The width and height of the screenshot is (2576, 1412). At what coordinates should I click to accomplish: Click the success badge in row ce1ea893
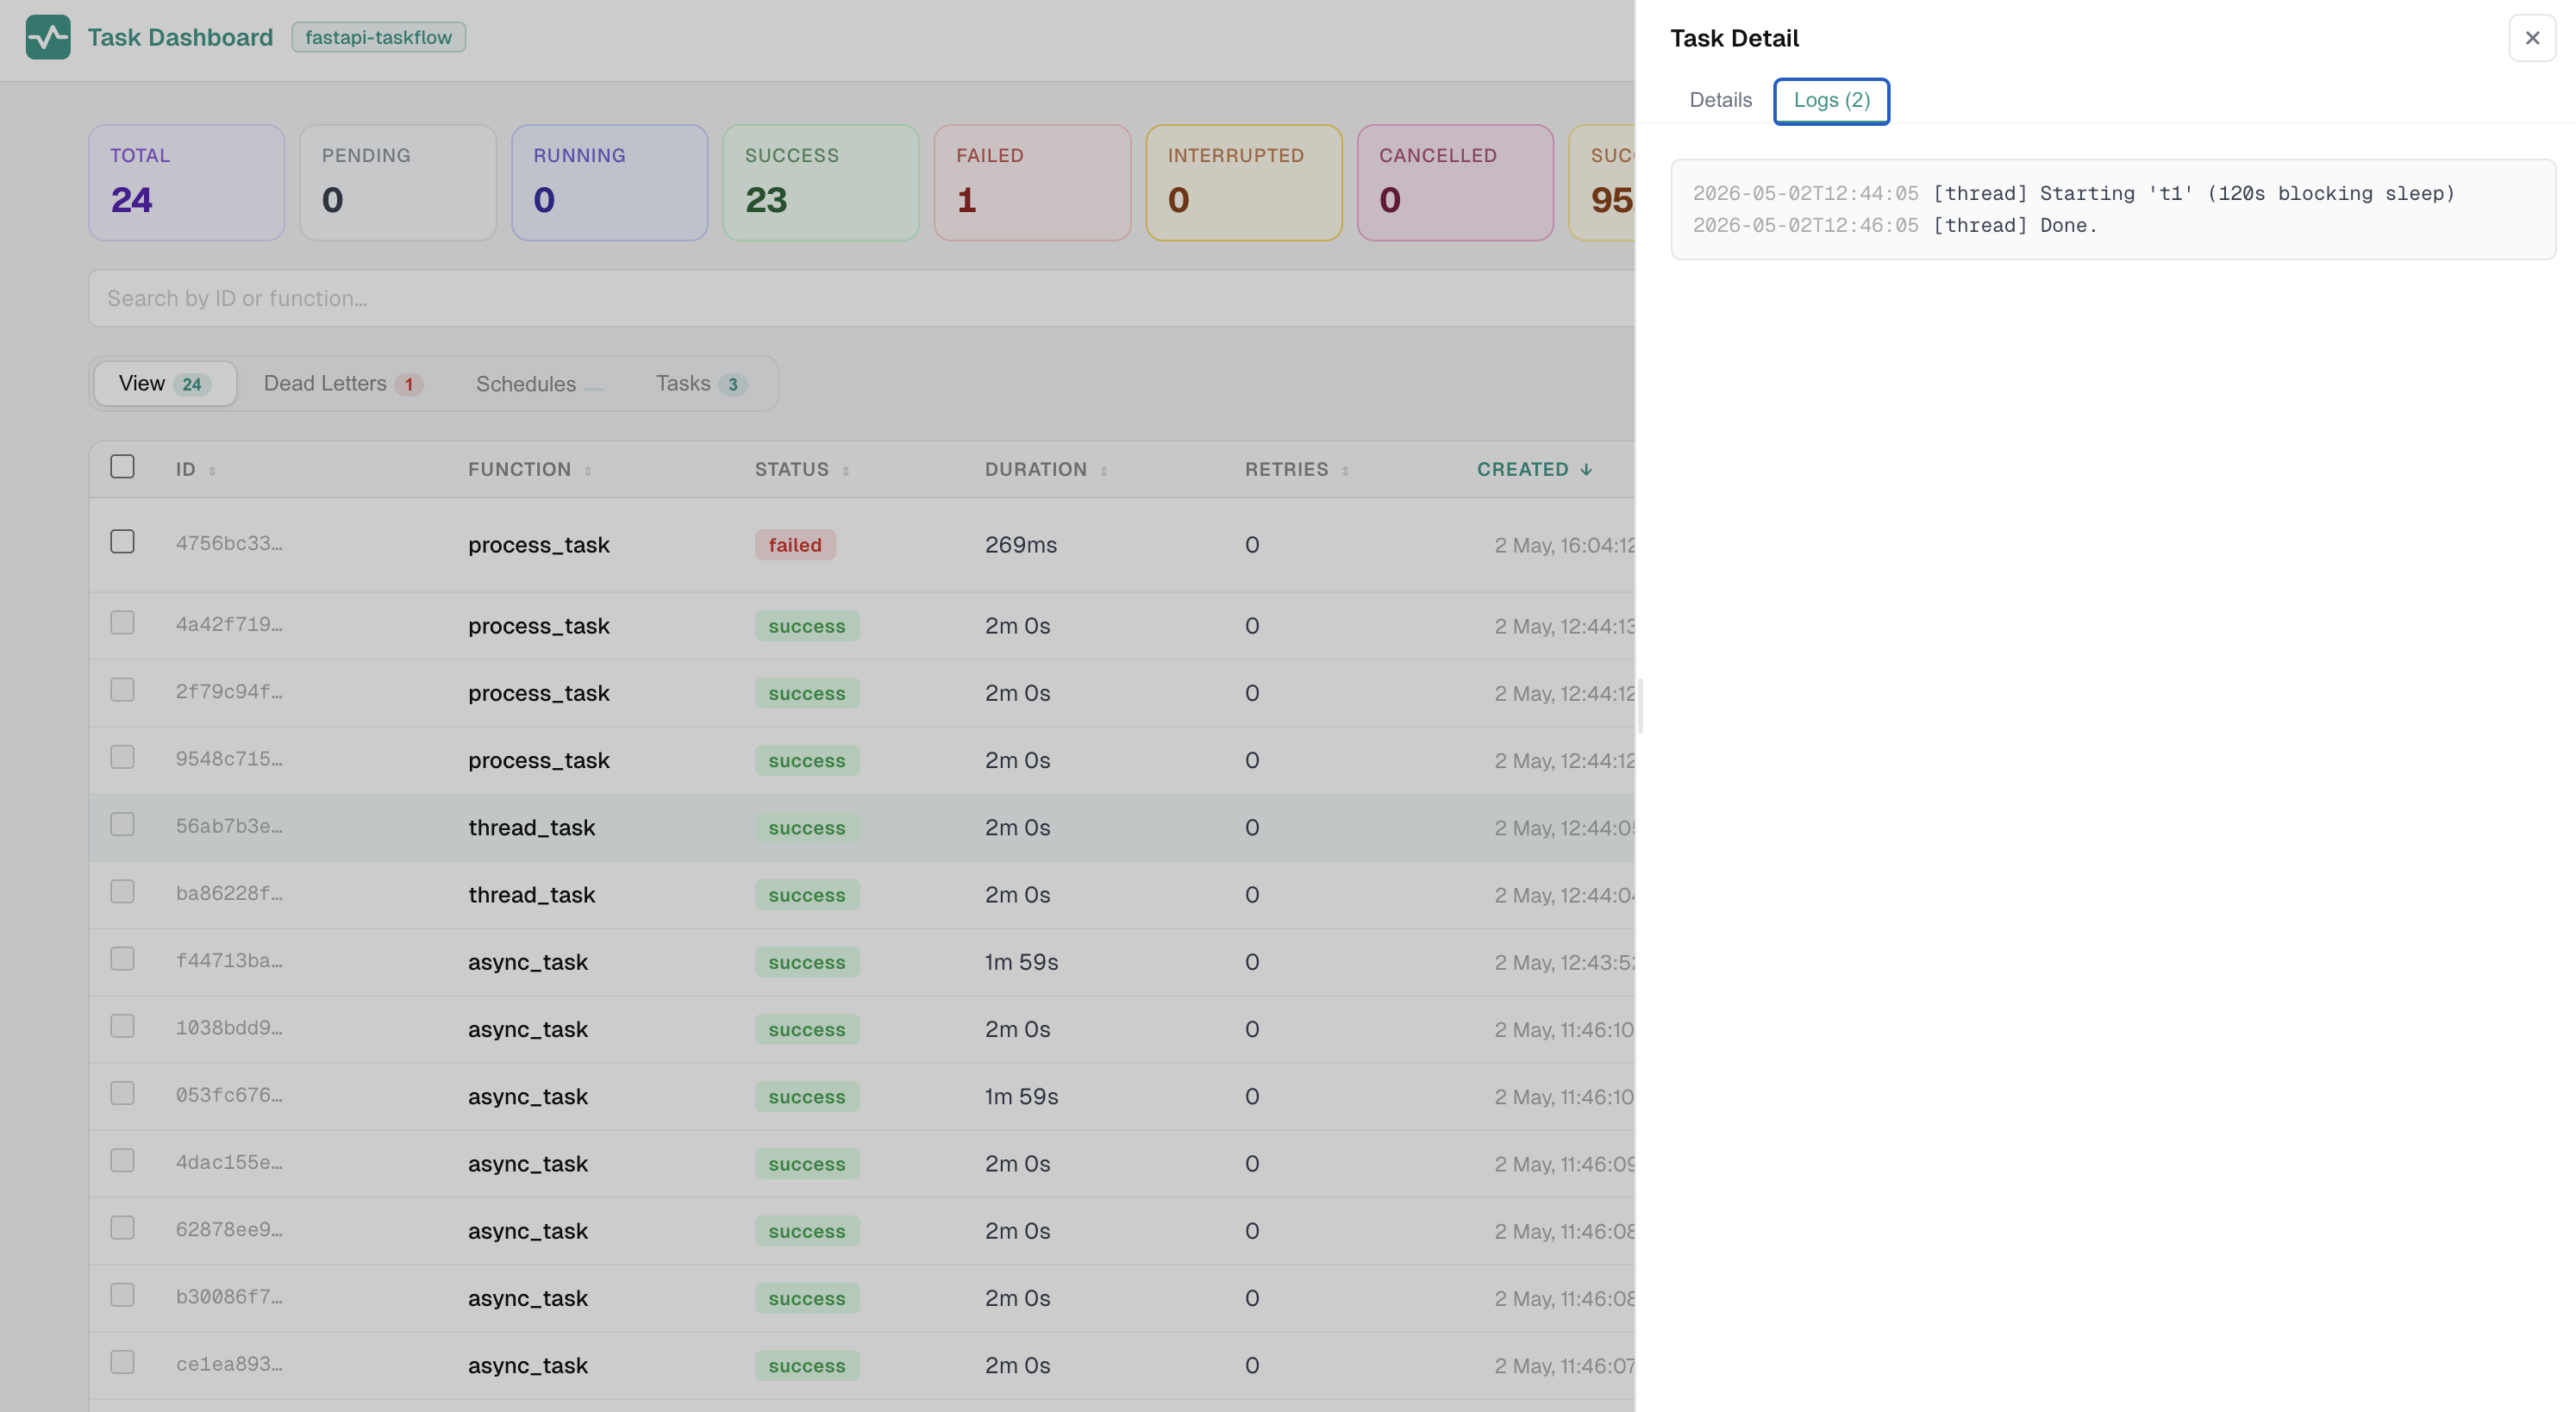pos(807,1365)
